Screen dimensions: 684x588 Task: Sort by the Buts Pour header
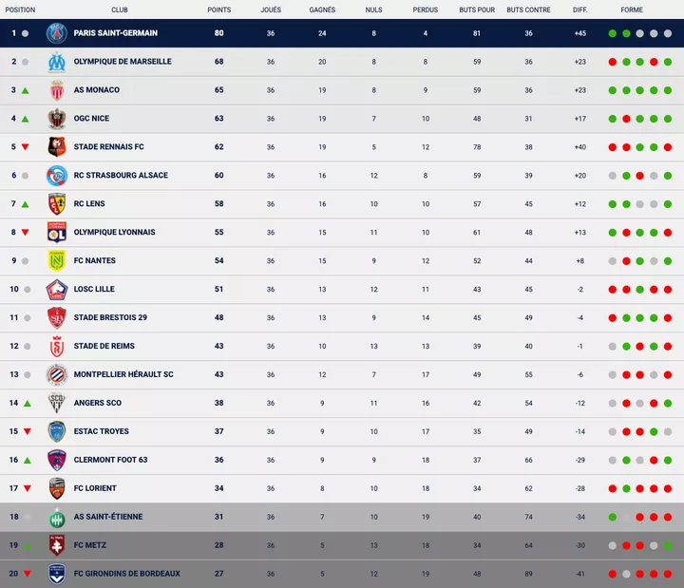[476, 9]
